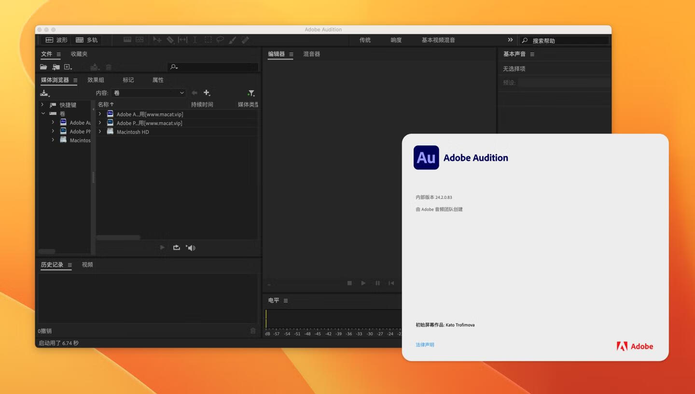
Task: Expand Macintos volume in left tree
Action: pyautogui.click(x=53, y=140)
